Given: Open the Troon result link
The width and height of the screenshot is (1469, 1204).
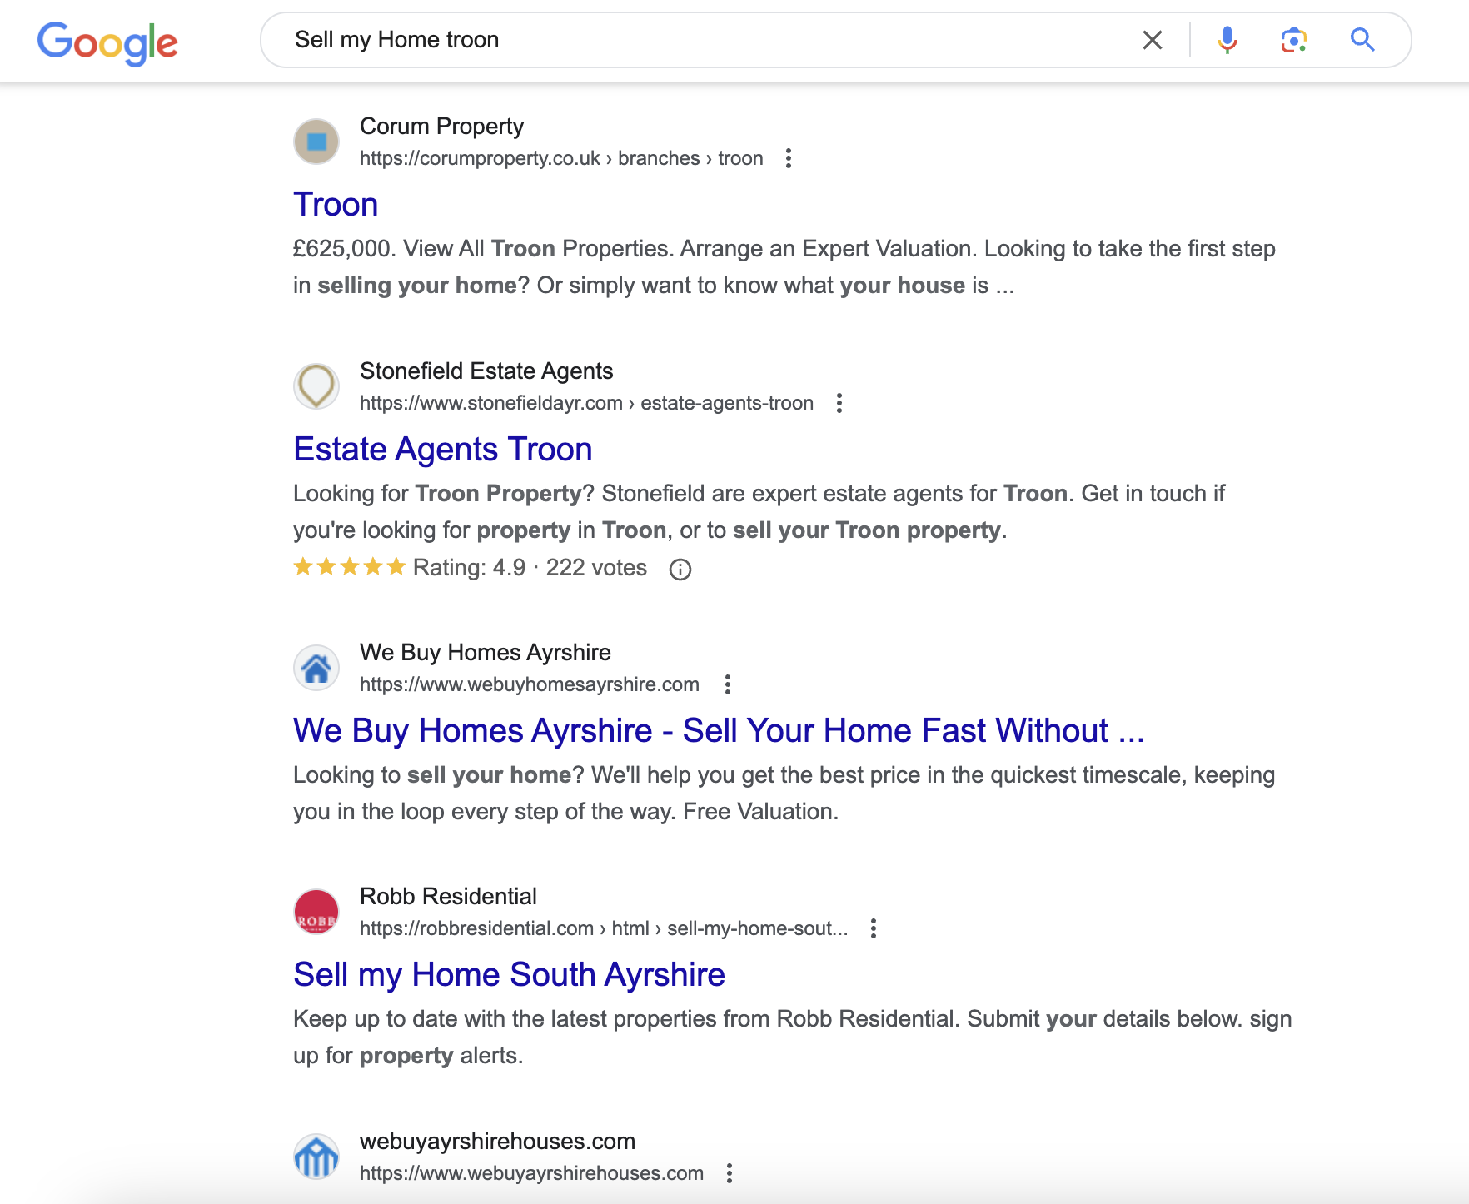Looking at the screenshot, I should (336, 205).
